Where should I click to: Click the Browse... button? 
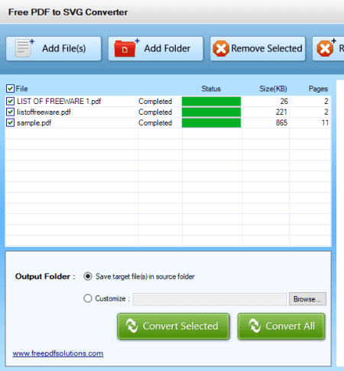pos(307,299)
